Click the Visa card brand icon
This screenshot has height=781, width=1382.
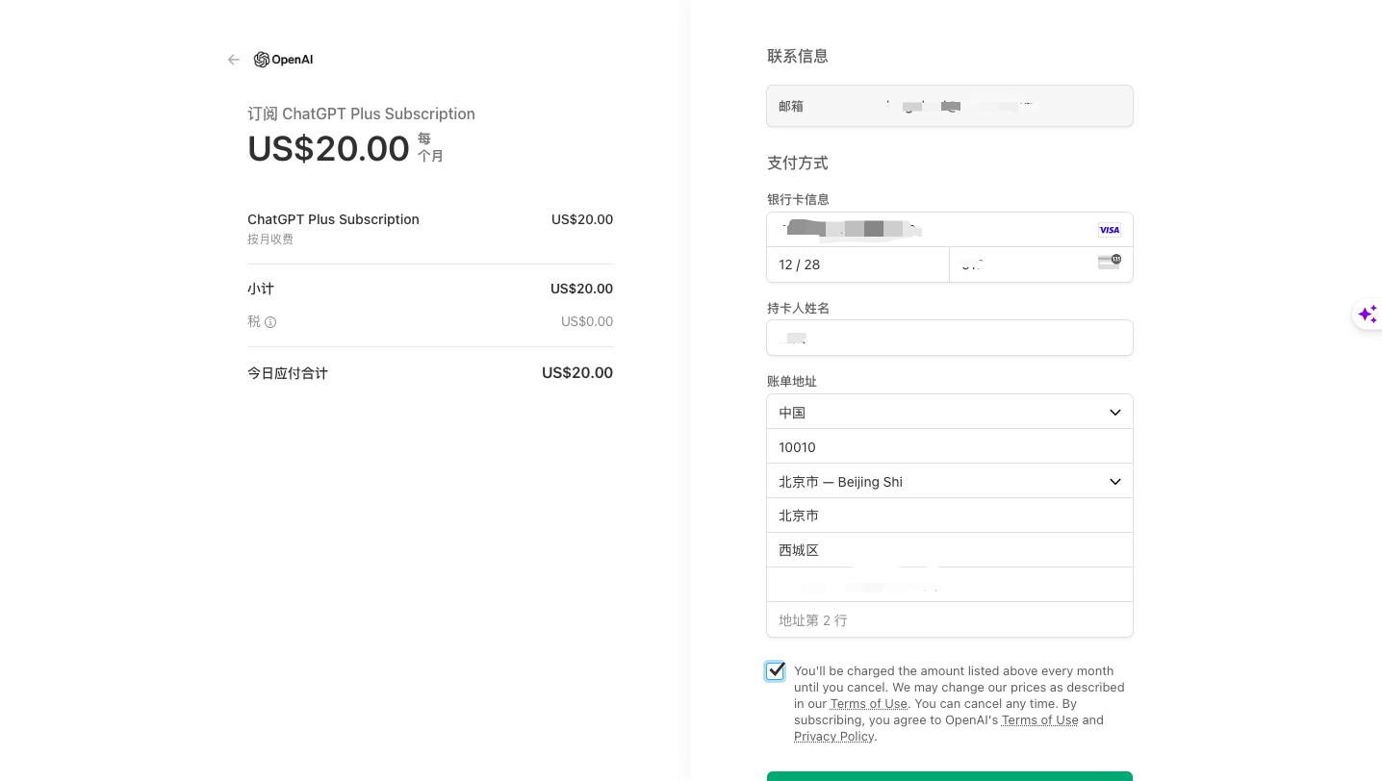click(x=1110, y=230)
